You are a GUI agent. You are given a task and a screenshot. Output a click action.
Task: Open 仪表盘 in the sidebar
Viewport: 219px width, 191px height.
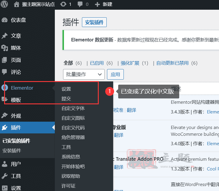(x=19, y=20)
